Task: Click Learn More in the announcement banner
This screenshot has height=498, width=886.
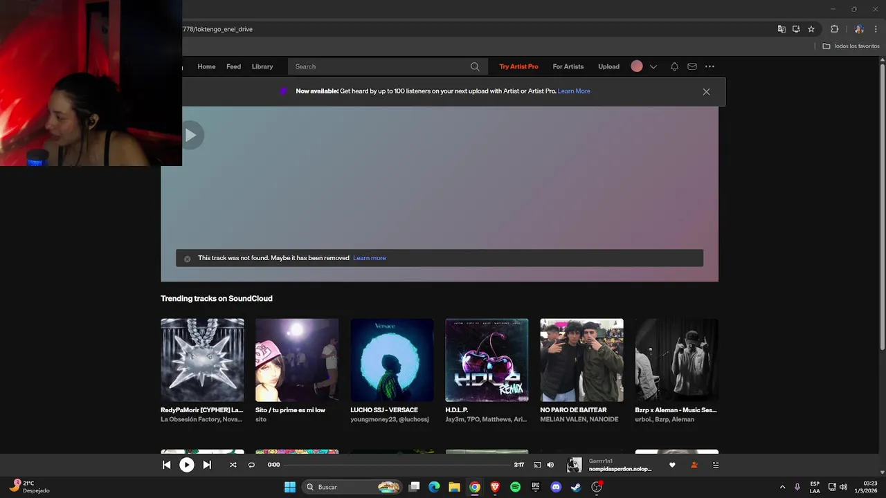Action: (574, 91)
